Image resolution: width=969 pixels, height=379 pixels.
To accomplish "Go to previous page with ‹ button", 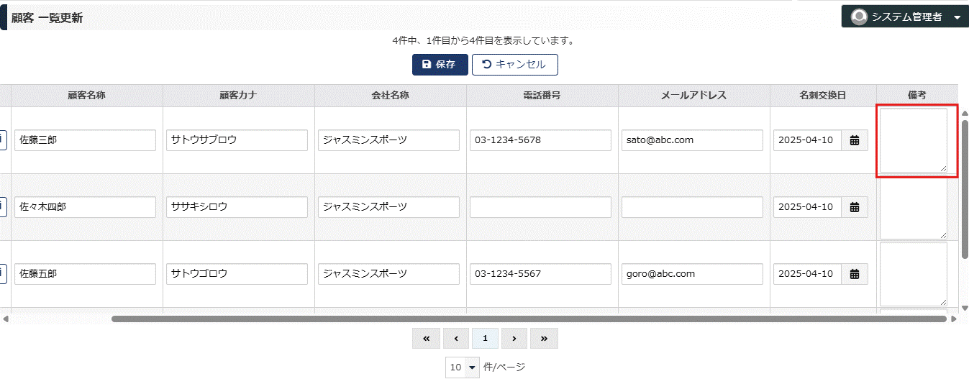I will click(x=455, y=338).
